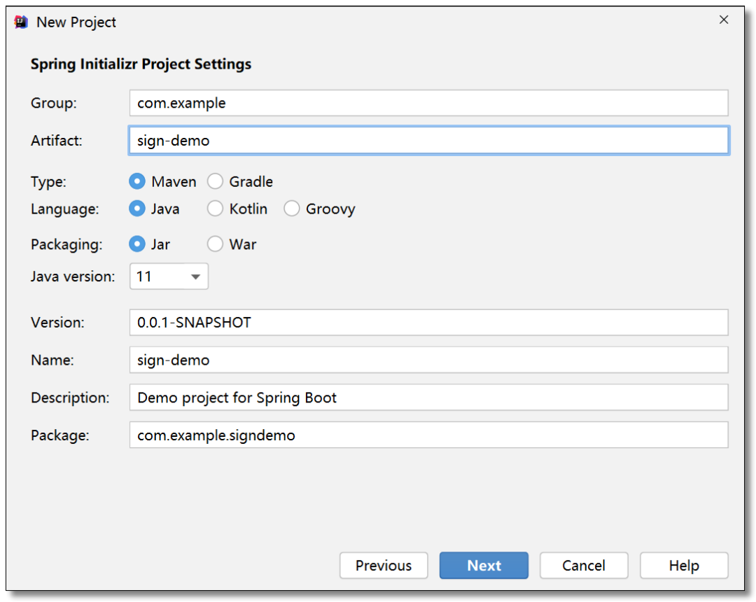The height and width of the screenshot is (602, 756).
Task: Focus the Artifact input field
Action: click(428, 140)
